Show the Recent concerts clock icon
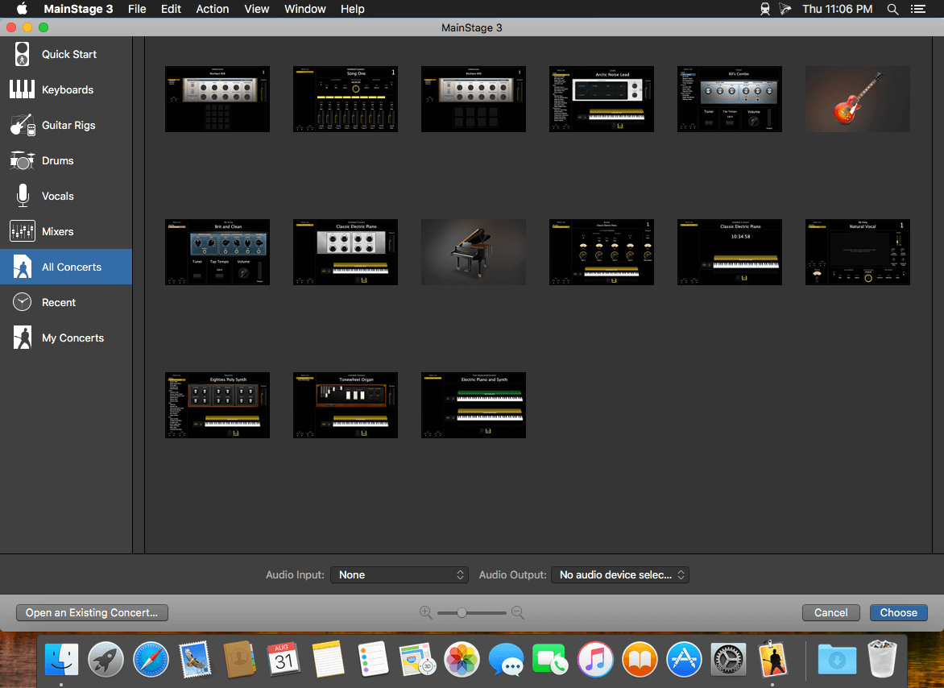This screenshot has height=688, width=944. pos(23,303)
